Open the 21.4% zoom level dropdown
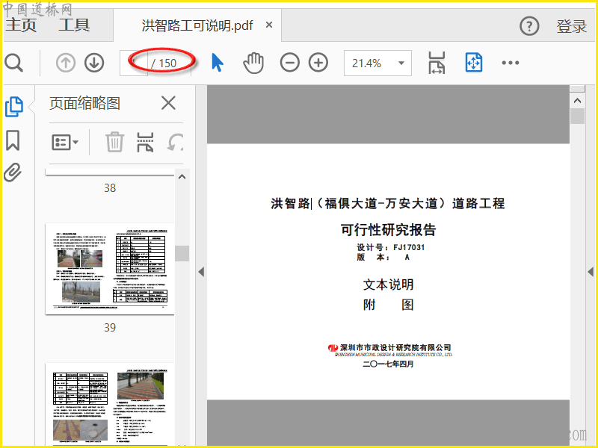The width and height of the screenshot is (598, 448). tap(377, 63)
